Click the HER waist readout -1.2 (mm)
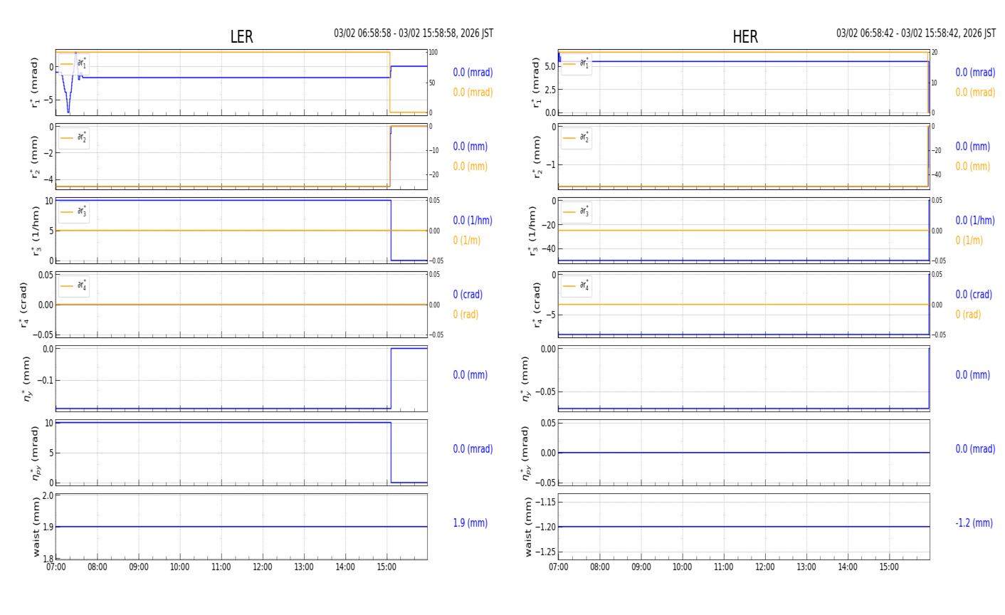The image size is (1005, 615). point(974,523)
